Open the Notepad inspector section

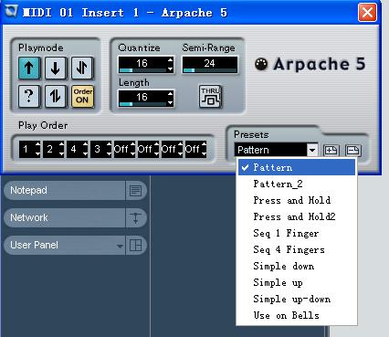65,191
